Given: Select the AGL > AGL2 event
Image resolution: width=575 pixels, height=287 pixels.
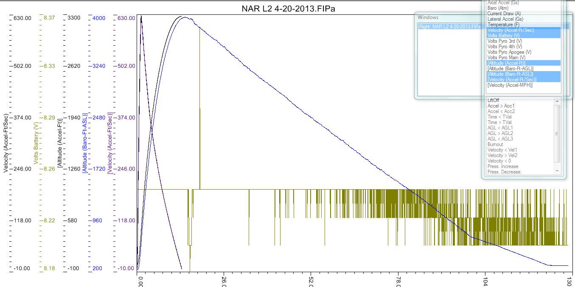Looking at the screenshot, I should coord(500,133).
